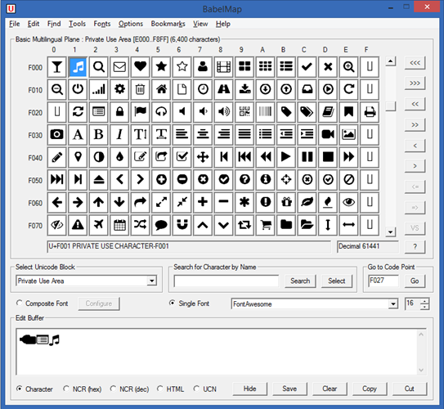Switch edit buffer to NCR (dec)
The width and height of the screenshot is (444, 409).
point(113,389)
